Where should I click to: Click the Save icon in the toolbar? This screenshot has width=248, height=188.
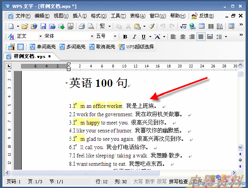pyautogui.click(x=43, y=27)
